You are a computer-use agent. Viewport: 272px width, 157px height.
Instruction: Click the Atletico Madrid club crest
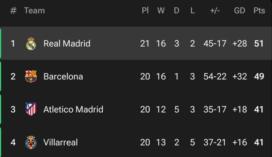point(31,109)
